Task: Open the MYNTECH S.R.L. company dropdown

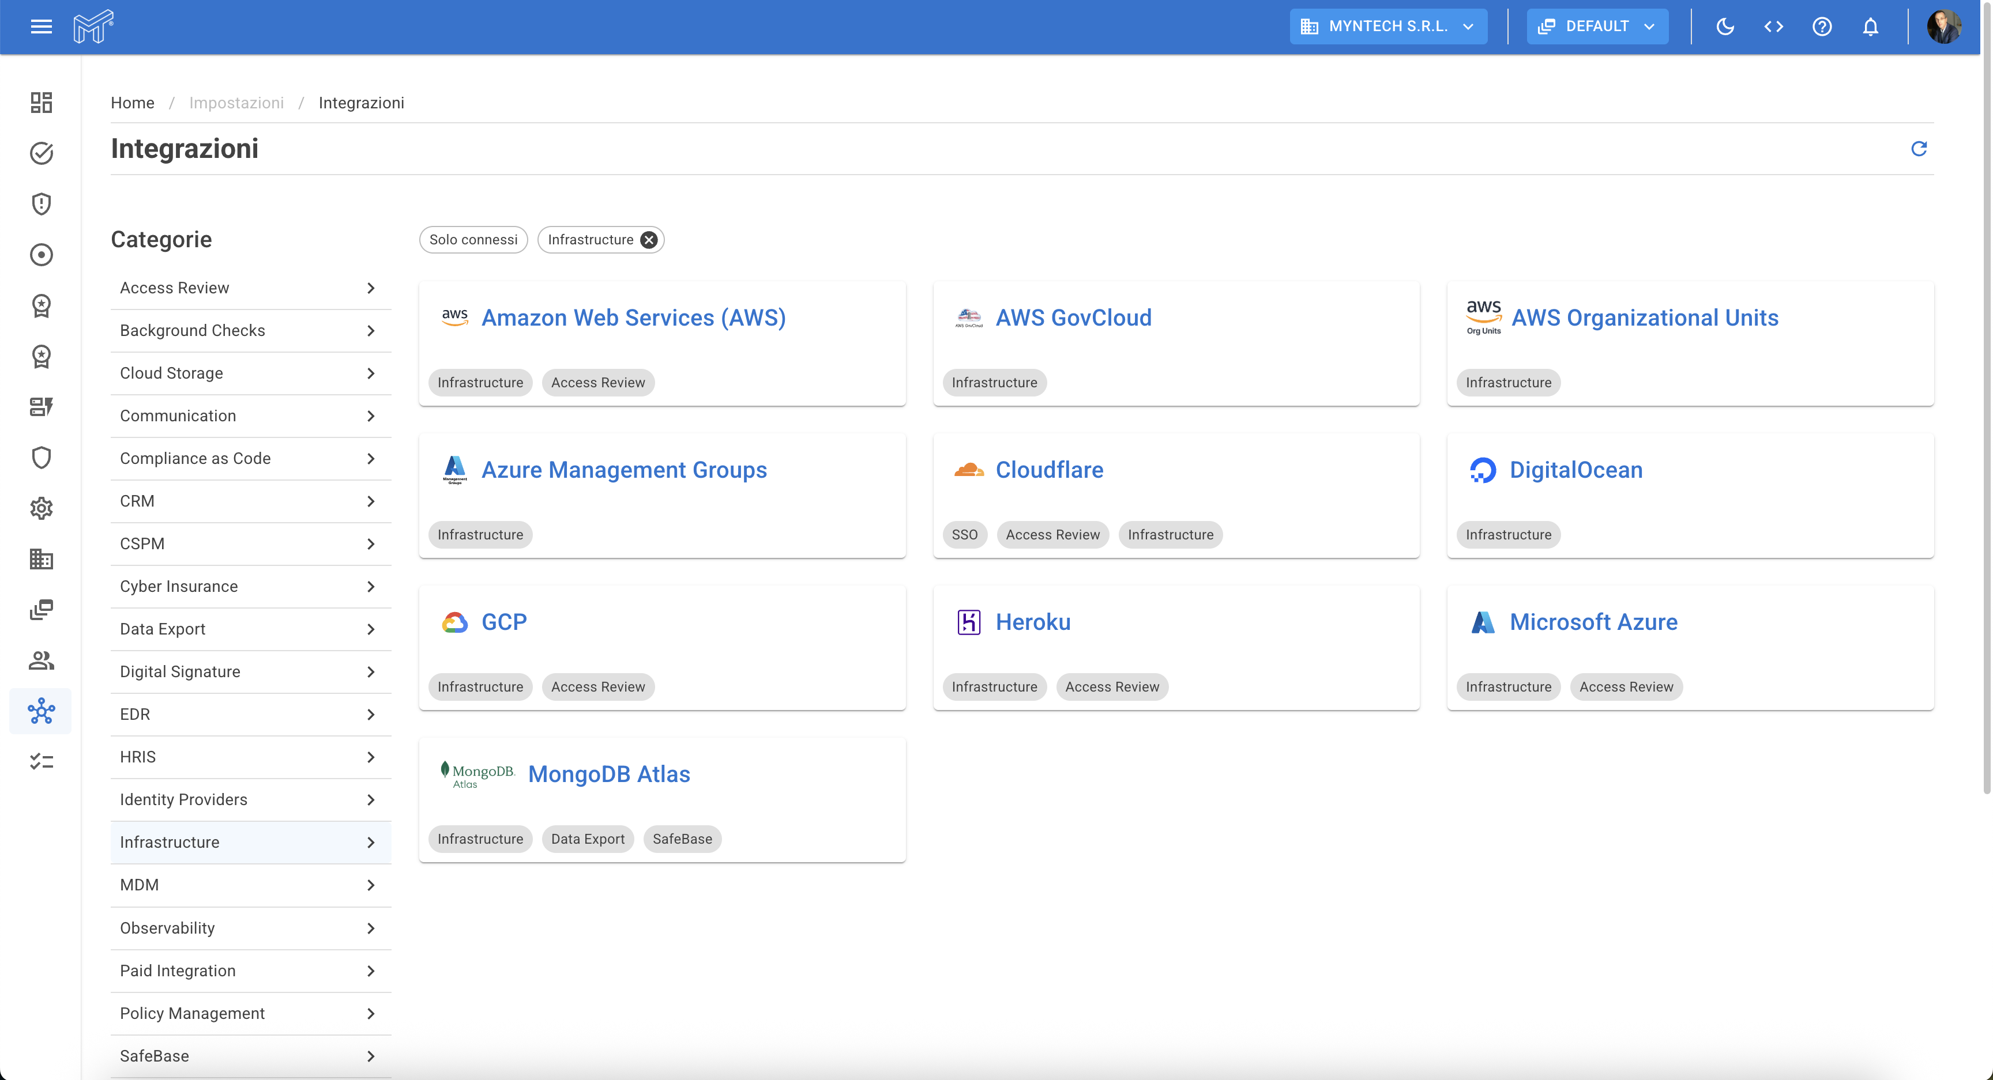Action: 1388,27
